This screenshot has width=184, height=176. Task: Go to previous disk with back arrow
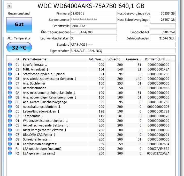click(9, 6)
